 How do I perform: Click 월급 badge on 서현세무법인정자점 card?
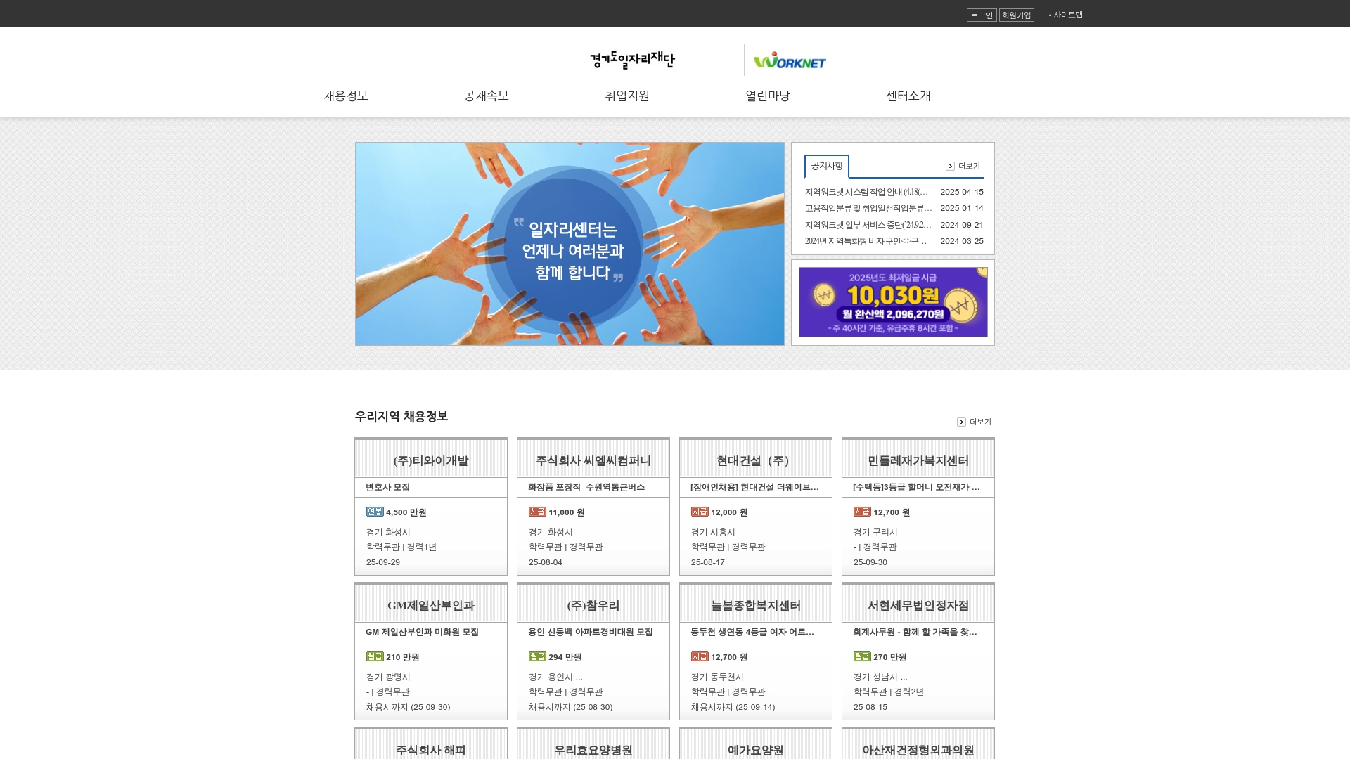point(862,656)
